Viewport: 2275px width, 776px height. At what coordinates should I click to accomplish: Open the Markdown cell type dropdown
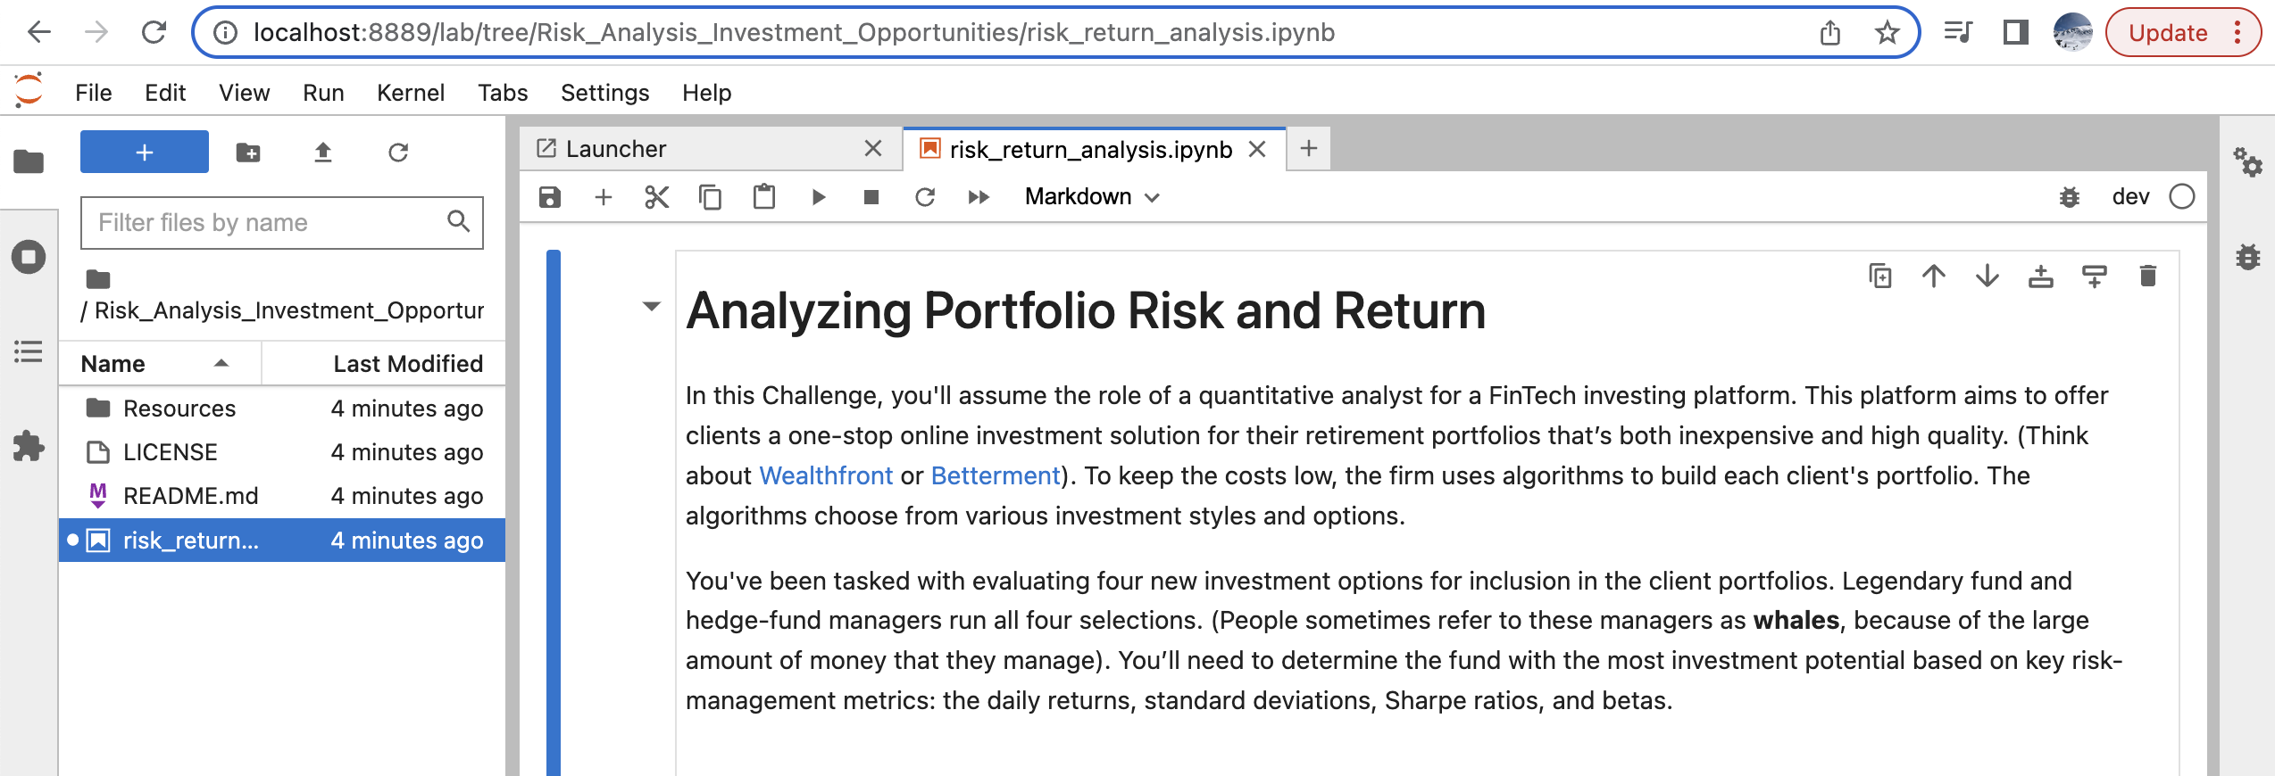1091,197
